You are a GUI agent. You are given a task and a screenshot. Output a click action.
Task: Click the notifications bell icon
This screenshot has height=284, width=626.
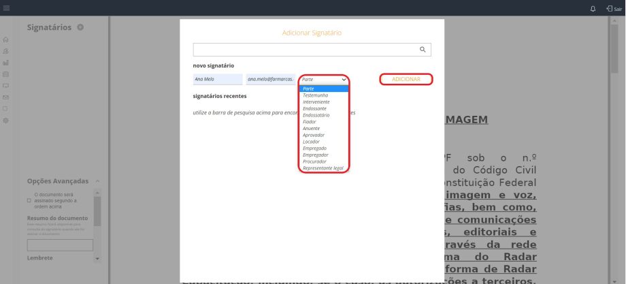593,8
